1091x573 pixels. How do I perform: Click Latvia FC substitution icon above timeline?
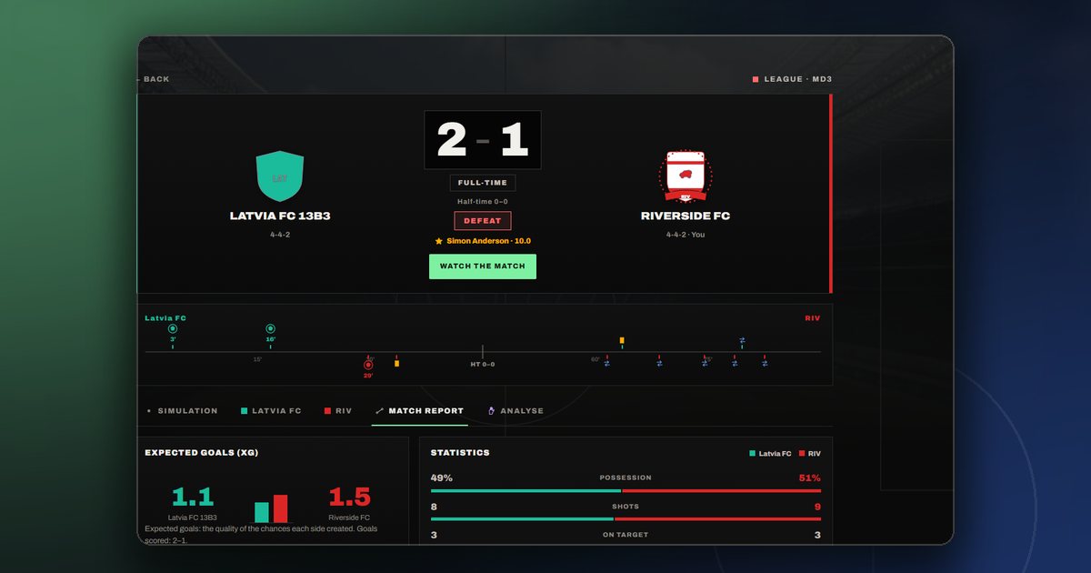pyautogui.click(x=742, y=340)
